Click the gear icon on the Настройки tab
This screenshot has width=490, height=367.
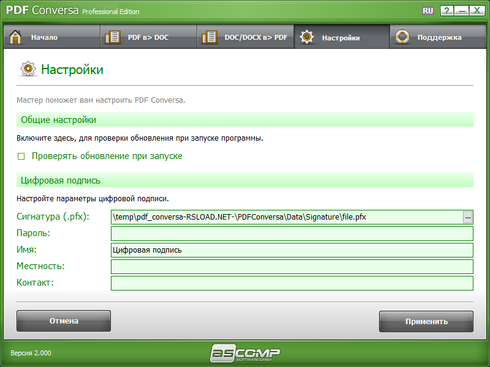306,36
